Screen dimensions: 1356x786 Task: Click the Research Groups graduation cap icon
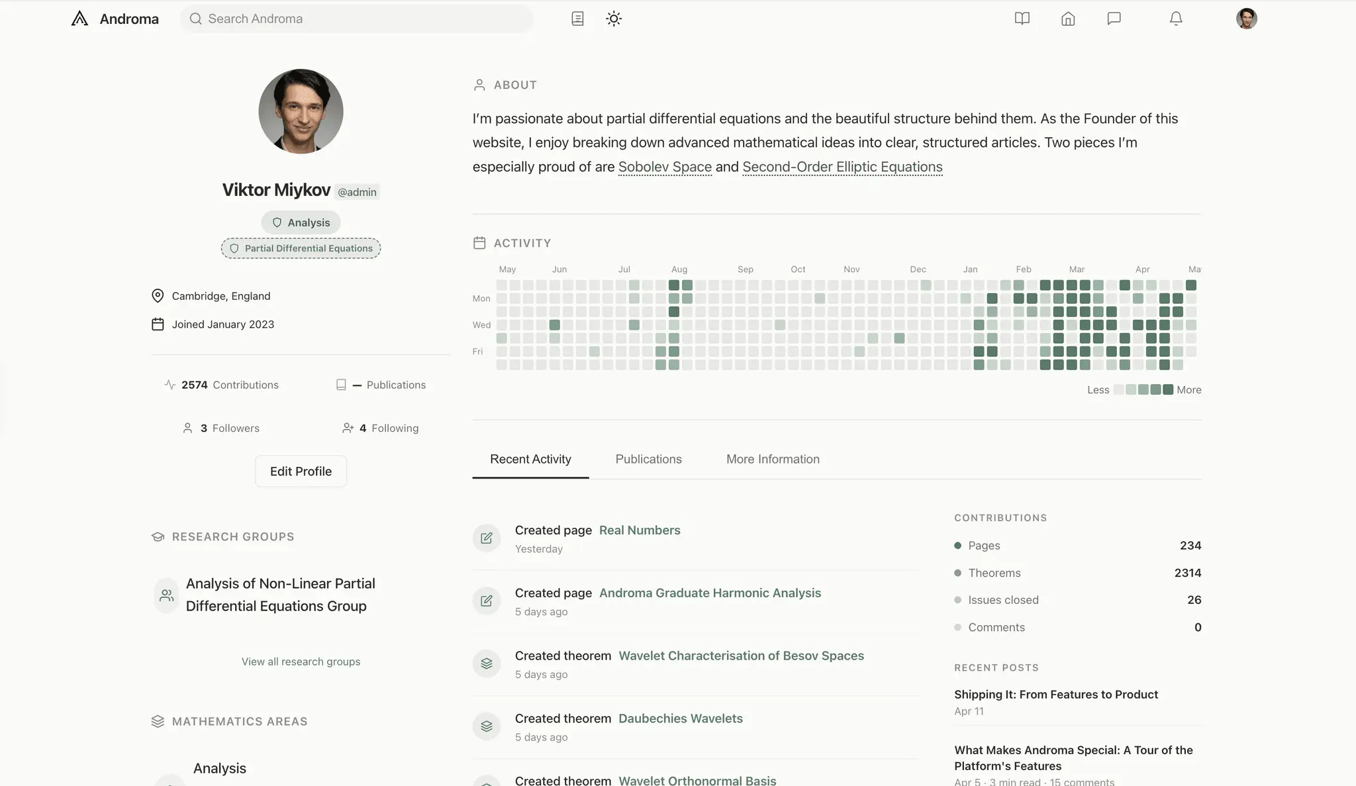pyautogui.click(x=158, y=537)
